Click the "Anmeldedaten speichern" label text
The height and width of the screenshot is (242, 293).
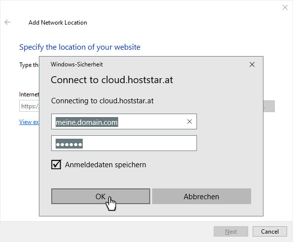point(105,165)
